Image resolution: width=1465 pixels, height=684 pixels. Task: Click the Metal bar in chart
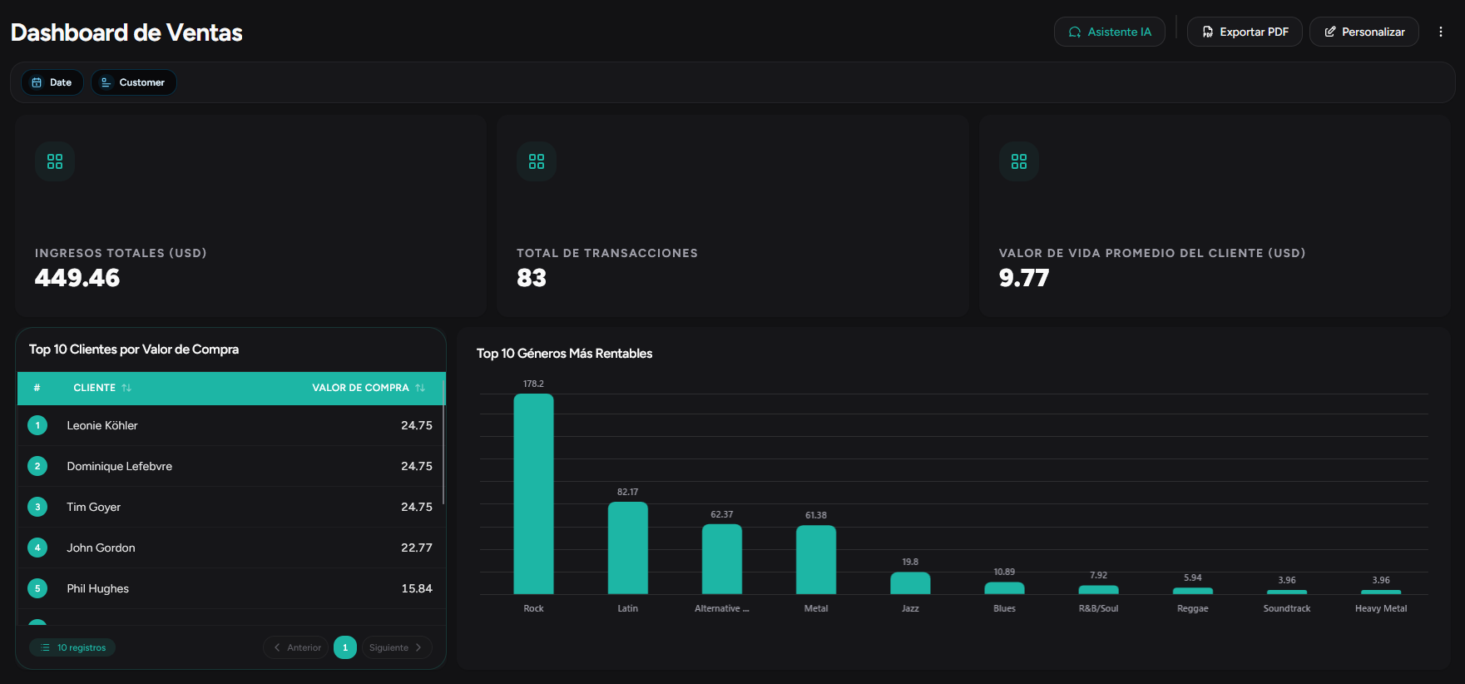(x=815, y=559)
